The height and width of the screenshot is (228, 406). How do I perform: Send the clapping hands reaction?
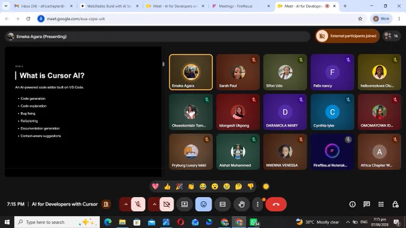(x=191, y=186)
